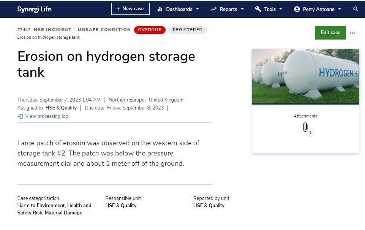Click the New case button
Screen dimensions: 365x230
point(130,9)
